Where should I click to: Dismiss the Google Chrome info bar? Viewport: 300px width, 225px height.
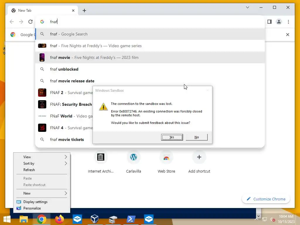[x=287, y=35]
